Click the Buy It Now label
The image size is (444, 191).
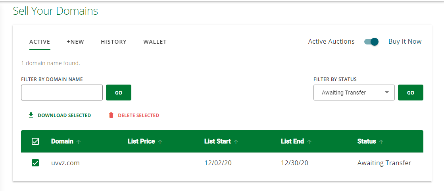(405, 42)
